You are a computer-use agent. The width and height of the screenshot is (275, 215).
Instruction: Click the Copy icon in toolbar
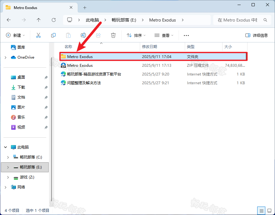coord(53,35)
